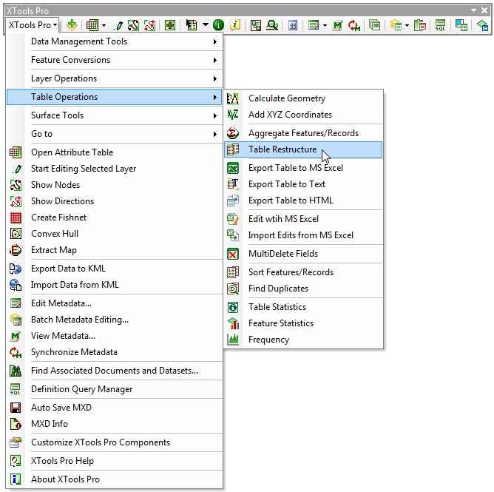Click the blue grid toolbar icon
The image size is (494, 492).
point(293,25)
